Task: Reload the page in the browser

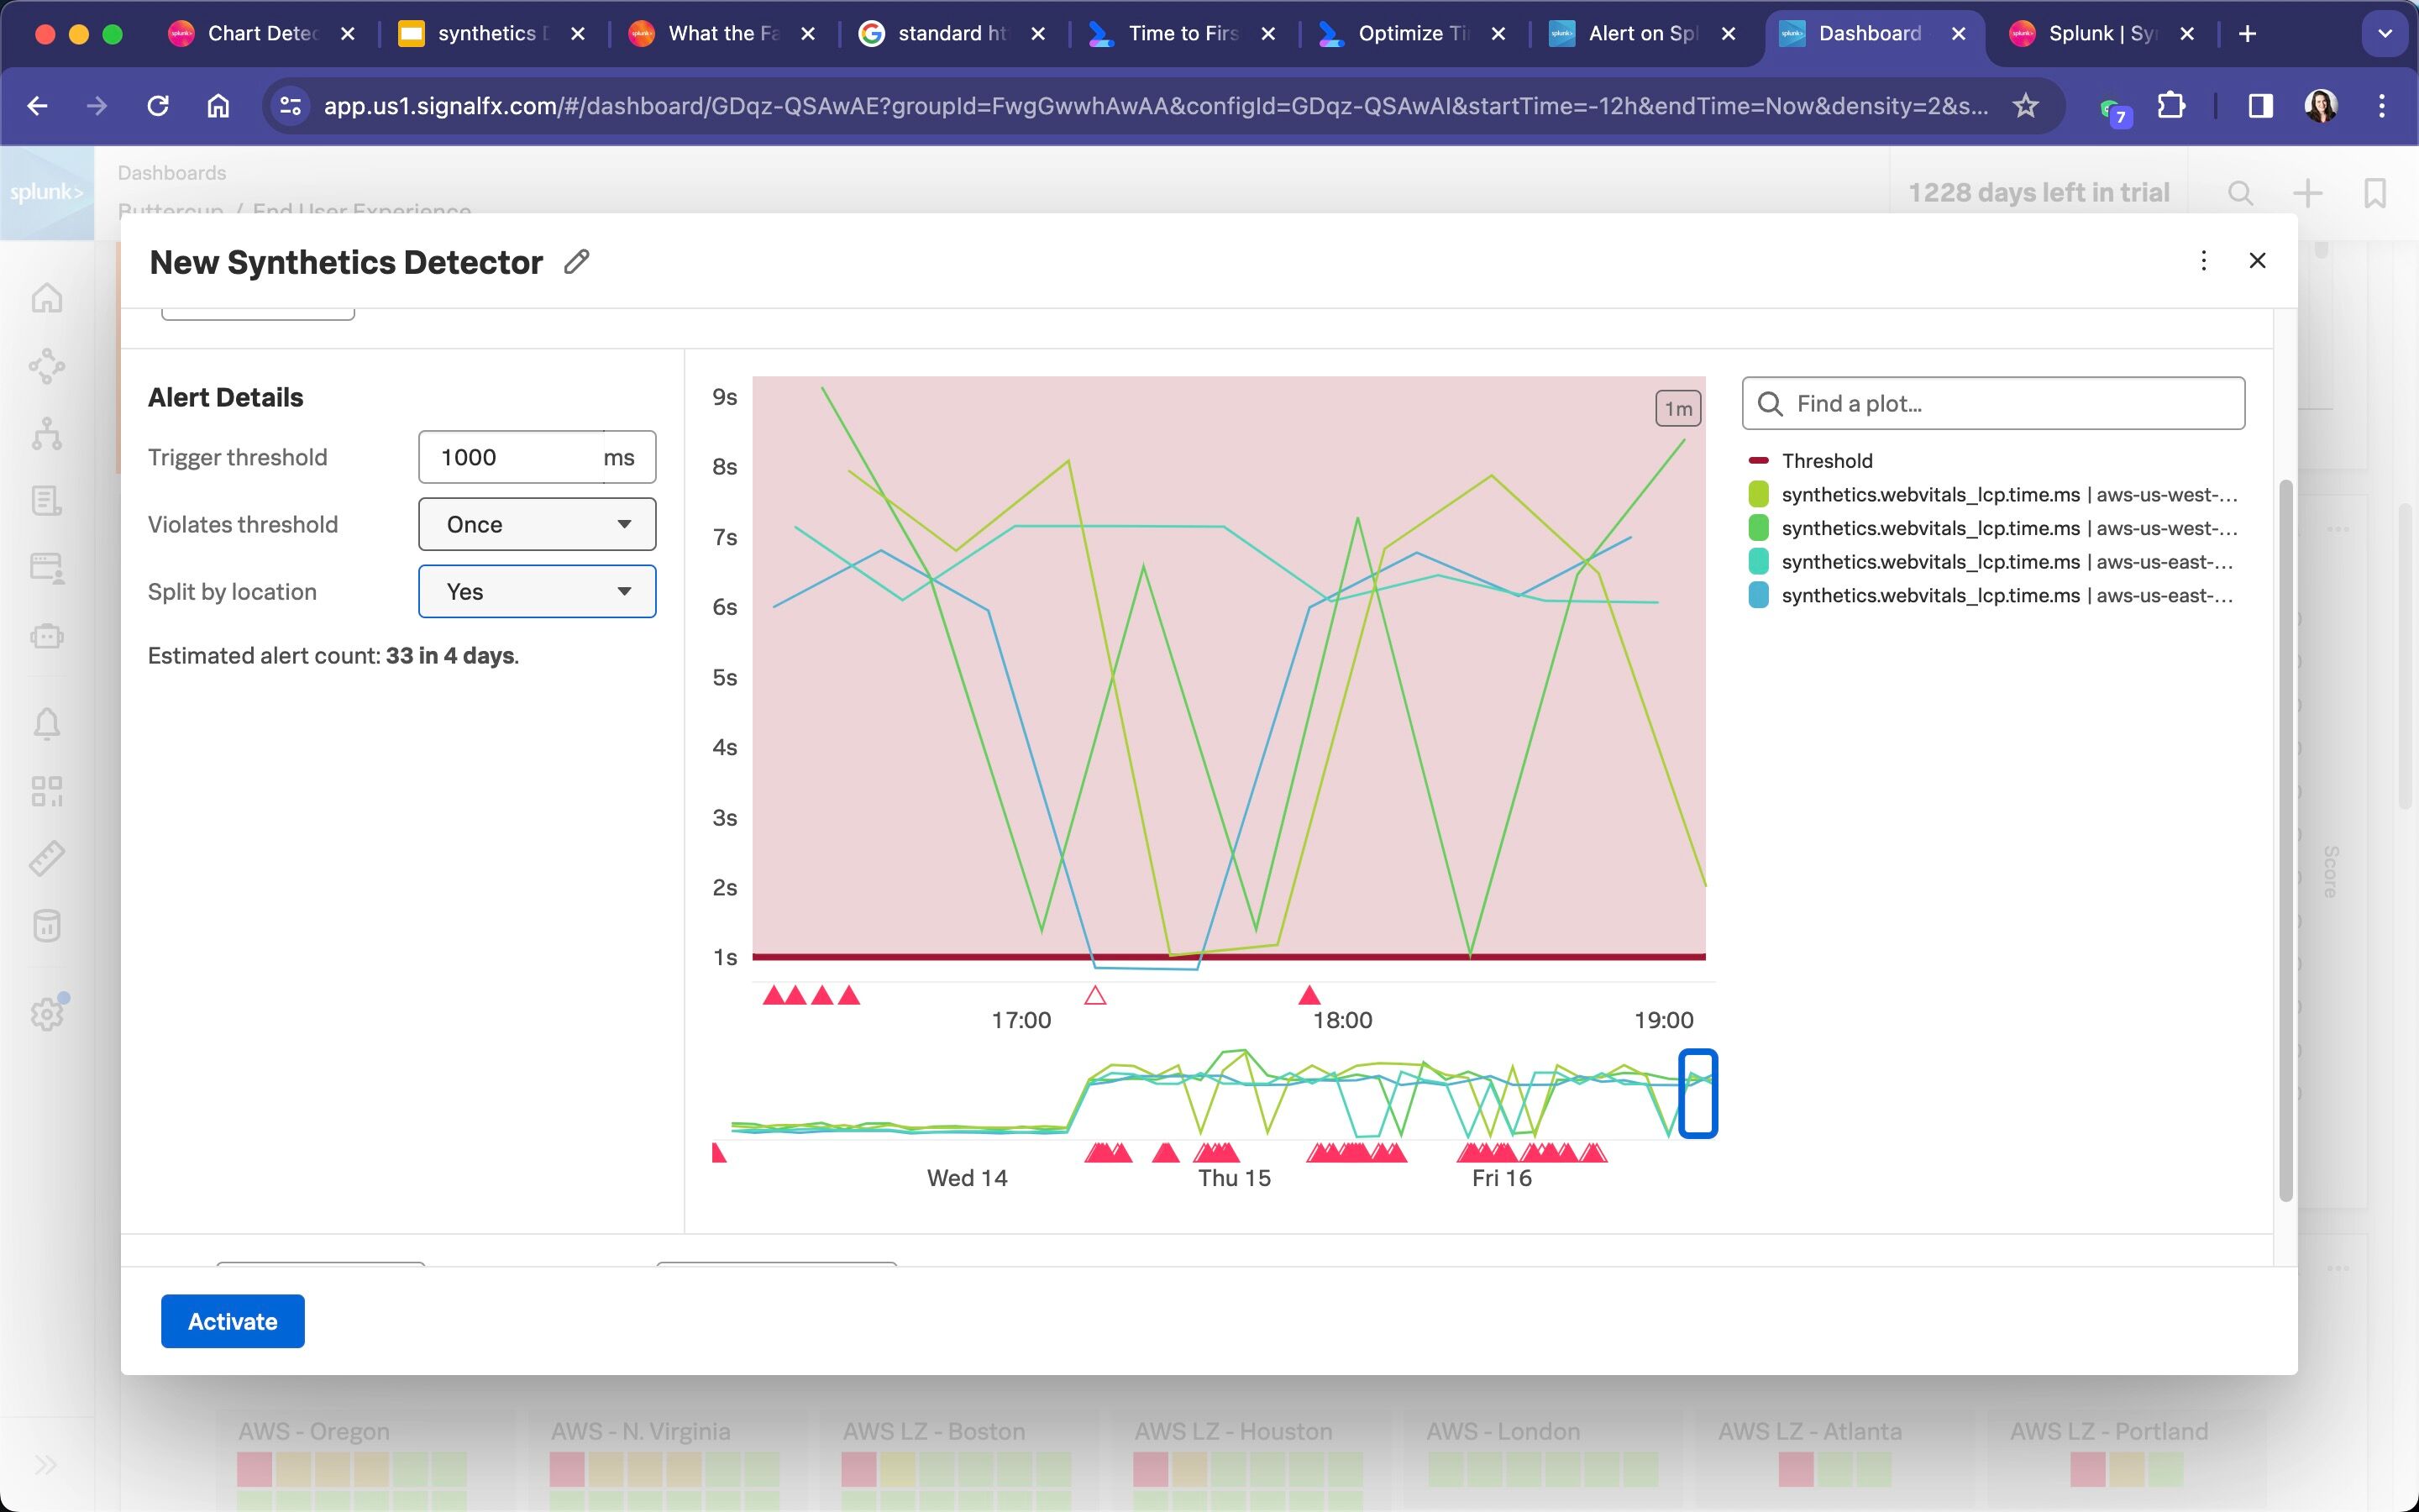Action: [x=158, y=106]
